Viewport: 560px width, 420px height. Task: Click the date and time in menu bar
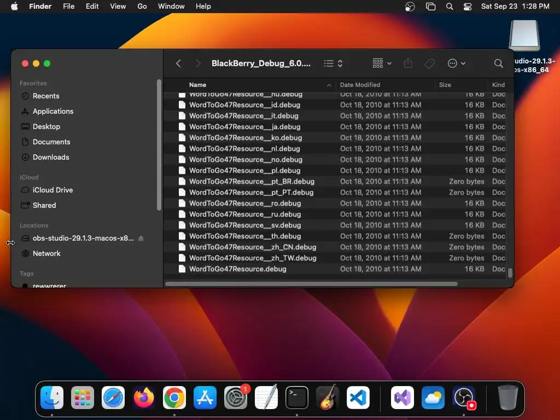click(515, 7)
